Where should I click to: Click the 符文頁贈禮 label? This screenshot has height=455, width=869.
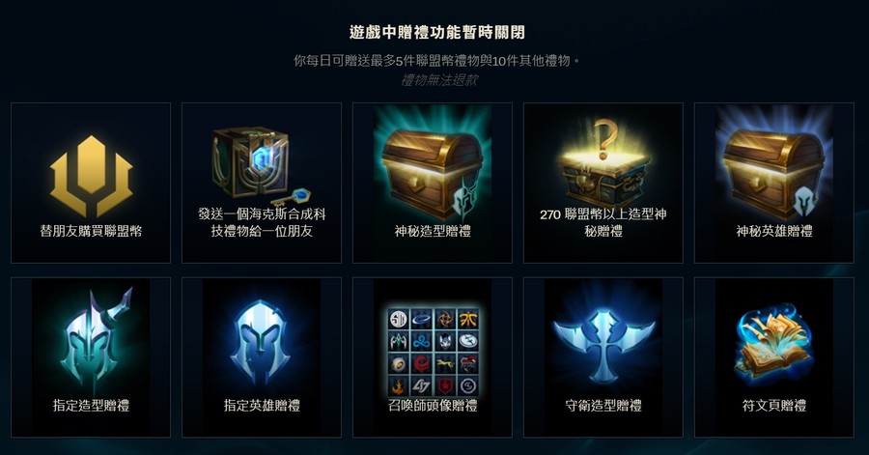click(x=774, y=406)
